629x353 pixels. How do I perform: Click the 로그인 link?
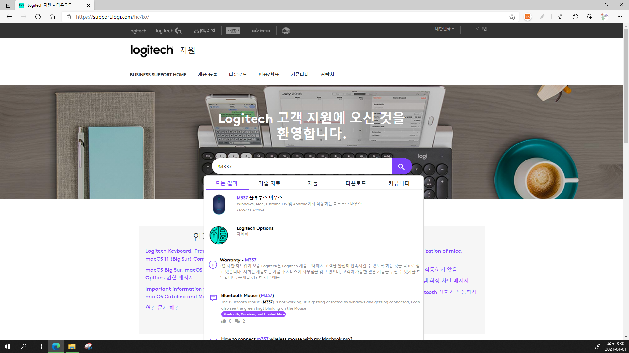(481, 29)
